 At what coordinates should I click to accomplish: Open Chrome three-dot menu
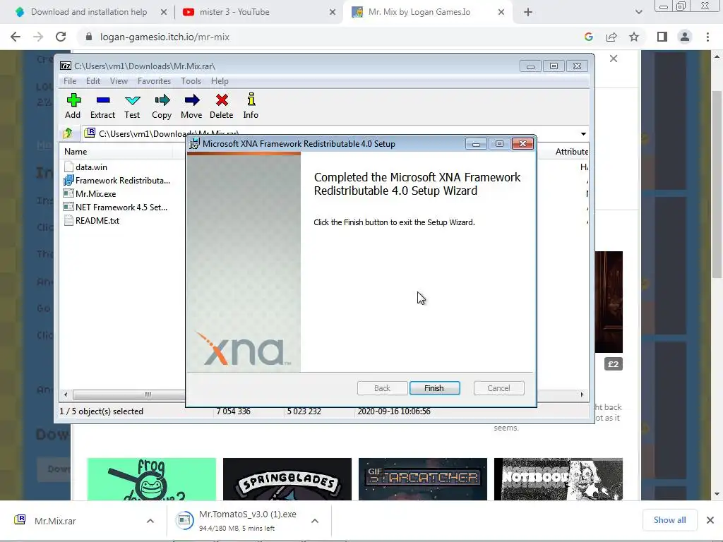[707, 37]
